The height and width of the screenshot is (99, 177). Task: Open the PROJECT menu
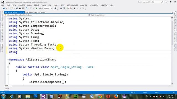(22, 5)
